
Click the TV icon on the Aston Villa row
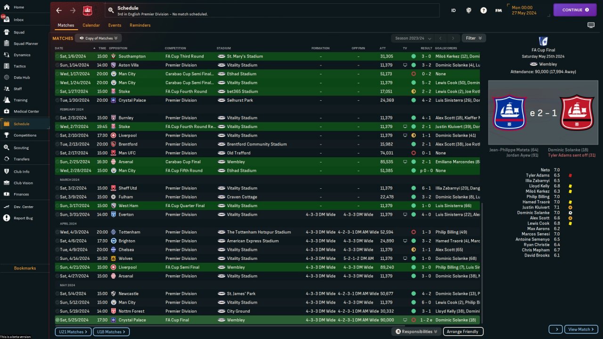405,65
